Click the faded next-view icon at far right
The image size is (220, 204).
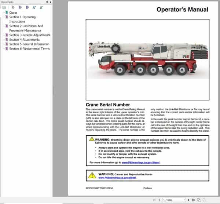[x=205, y=200]
